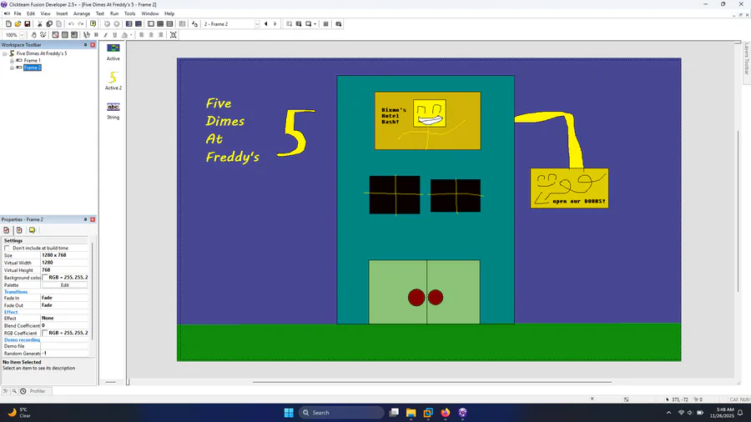Screen dimensions: 751x422
Task: Click the horizontal scrollbar of frame editor
Action: 431,382
